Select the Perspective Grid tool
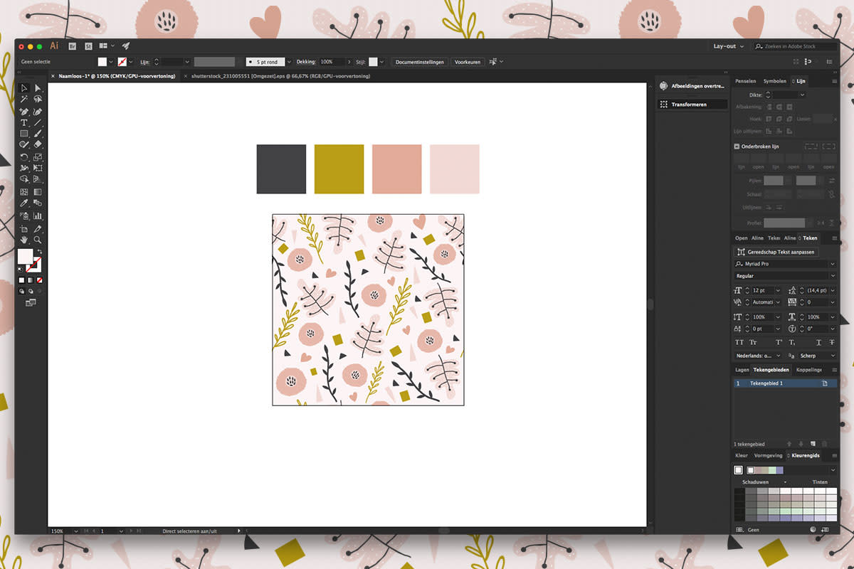Image resolution: width=854 pixels, height=569 pixels. [38, 180]
